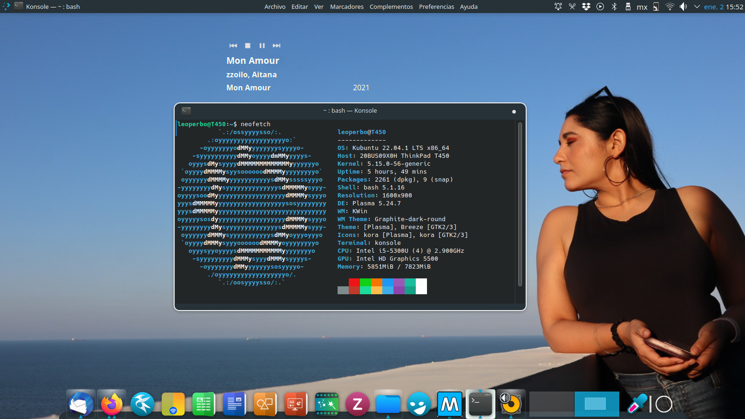Launch Firefox from the dock
The width and height of the screenshot is (745, 419).
(112, 404)
